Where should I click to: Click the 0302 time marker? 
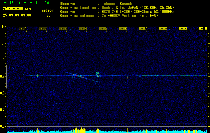point(43,28)
